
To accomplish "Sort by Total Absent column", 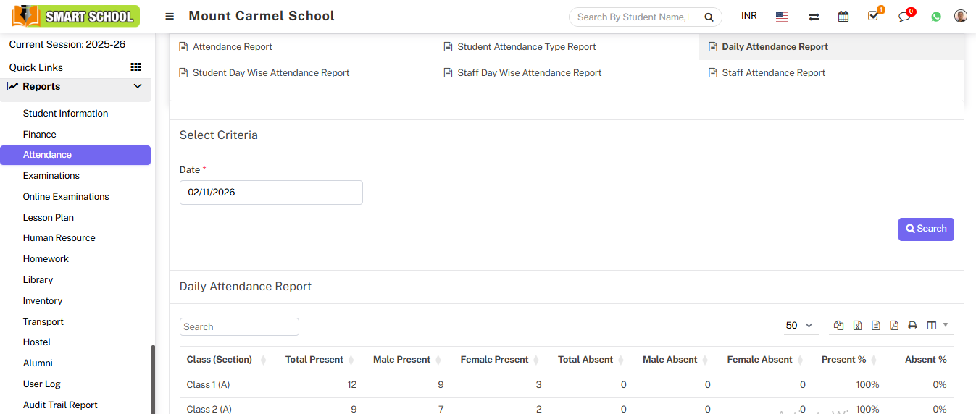I will pyautogui.click(x=620, y=360).
